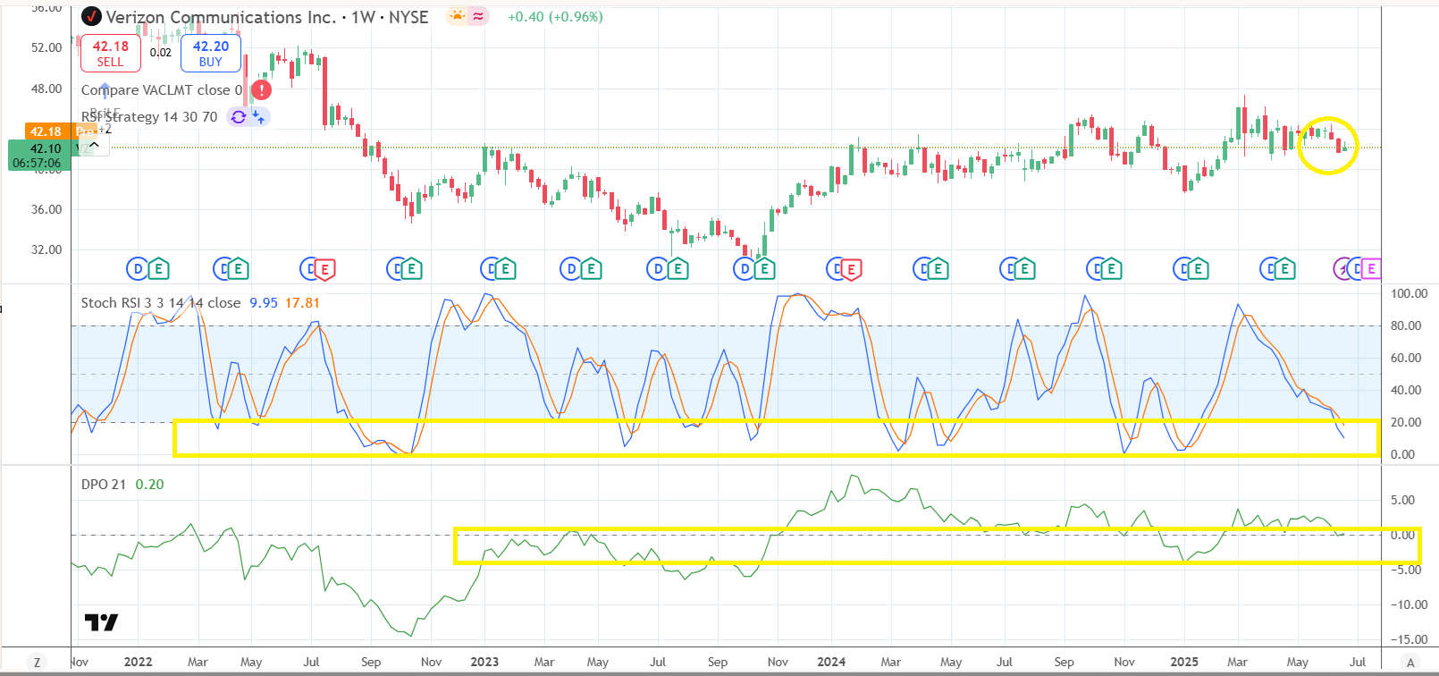Click the -10.00 level on the DPO scale
The height and width of the screenshot is (676, 1439).
click(1409, 604)
